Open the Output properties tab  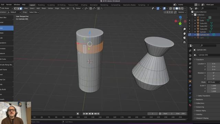(190, 60)
